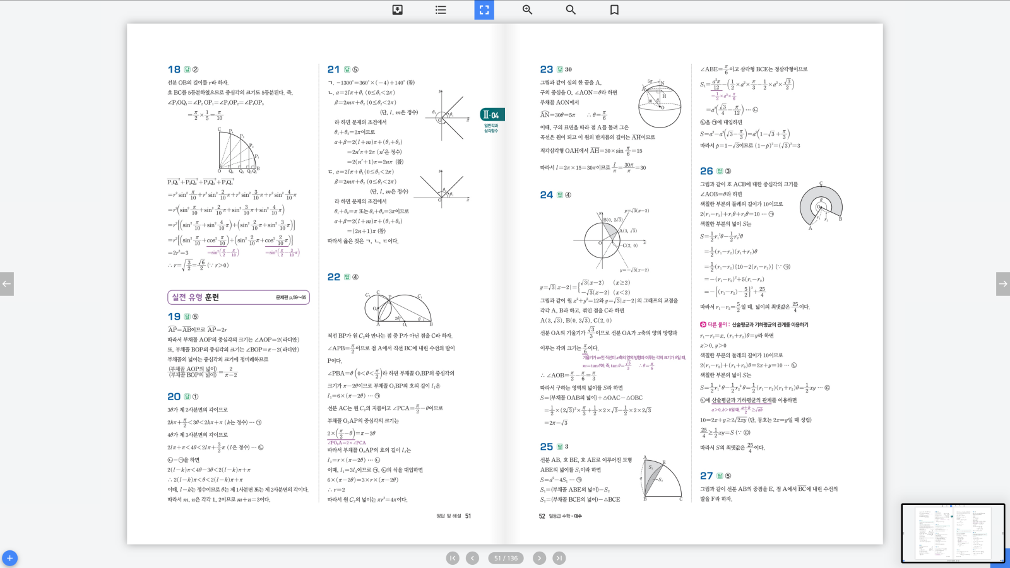
Task: Go to previous spread with left edge arrow
Action: [6, 284]
